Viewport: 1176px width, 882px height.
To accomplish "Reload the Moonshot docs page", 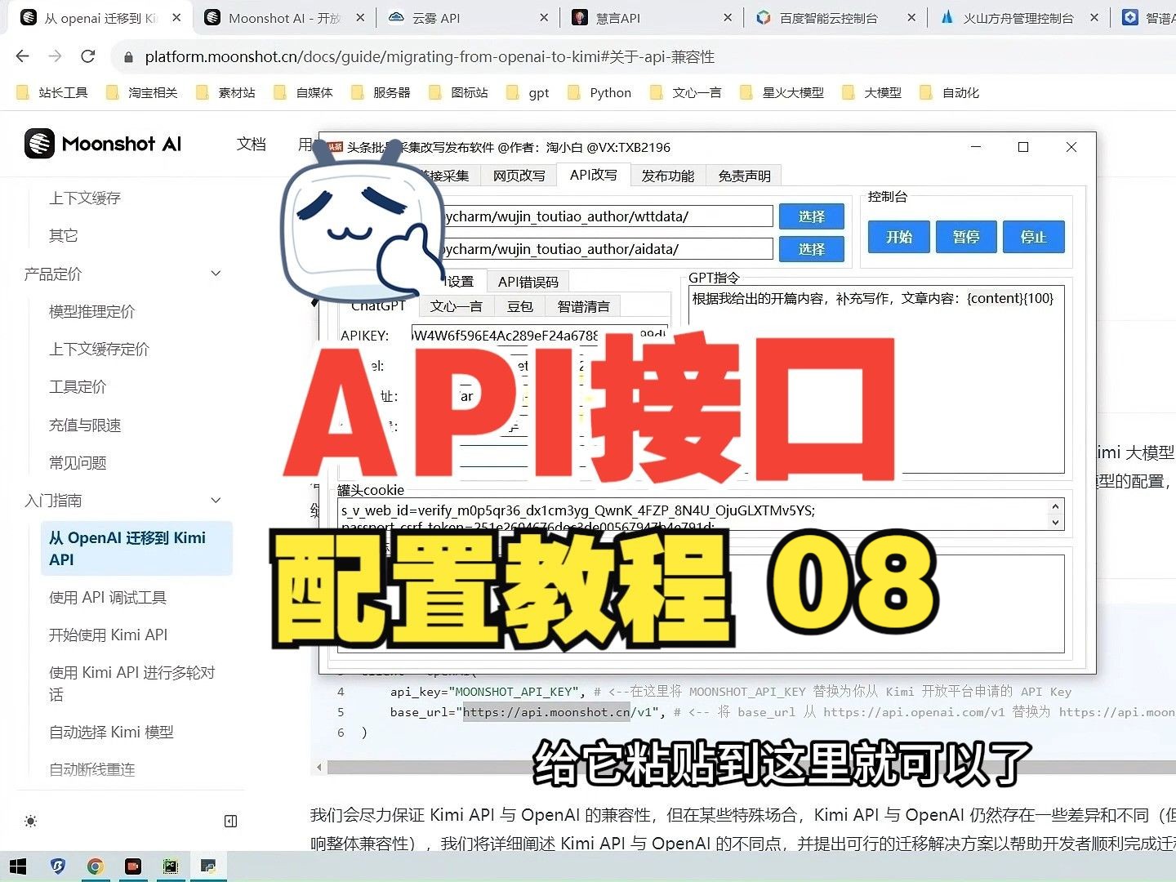I will click(87, 56).
